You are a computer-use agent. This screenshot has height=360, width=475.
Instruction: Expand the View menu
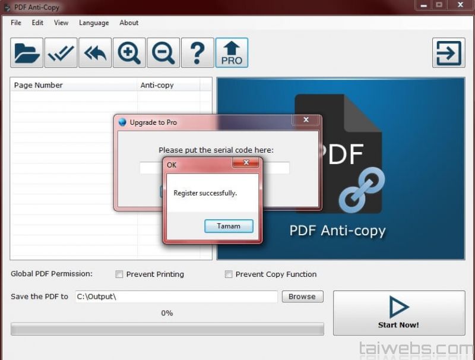tap(61, 23)
